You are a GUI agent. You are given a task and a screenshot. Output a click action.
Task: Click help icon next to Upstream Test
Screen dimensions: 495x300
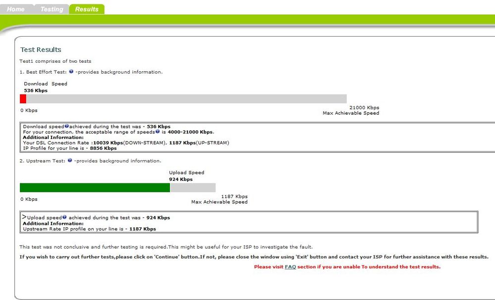[x=70, y=160]
